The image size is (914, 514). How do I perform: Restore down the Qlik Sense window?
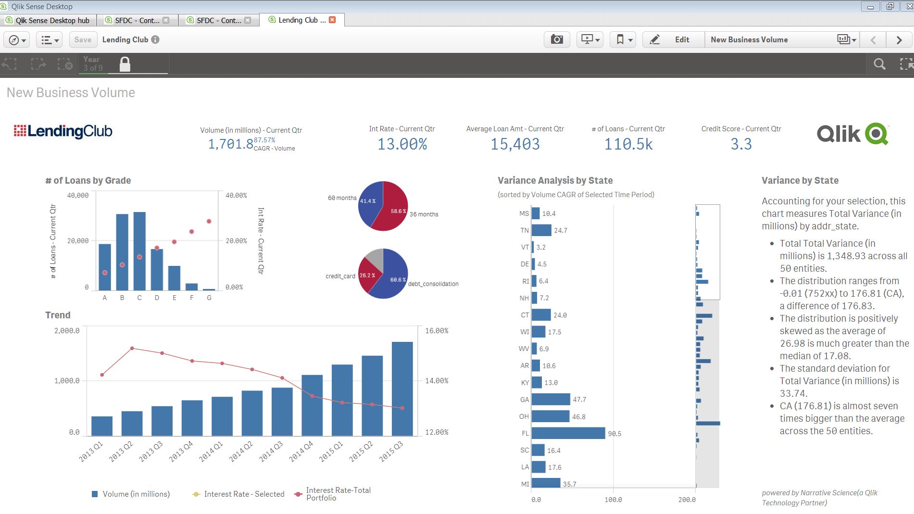click(890, 6)
